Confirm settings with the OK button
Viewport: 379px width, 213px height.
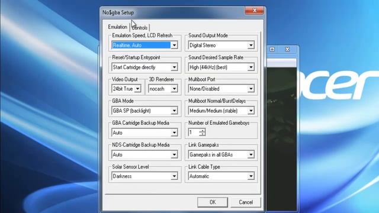[213, 202]
